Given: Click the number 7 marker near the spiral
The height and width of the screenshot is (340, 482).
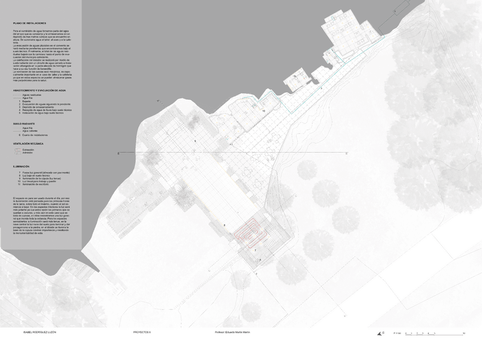Looking at the screenshot, I should coord(255,250).
